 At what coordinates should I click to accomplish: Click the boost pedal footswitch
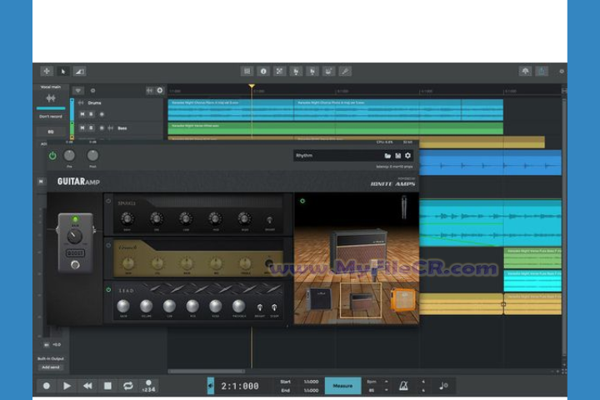tap(75, 264)
